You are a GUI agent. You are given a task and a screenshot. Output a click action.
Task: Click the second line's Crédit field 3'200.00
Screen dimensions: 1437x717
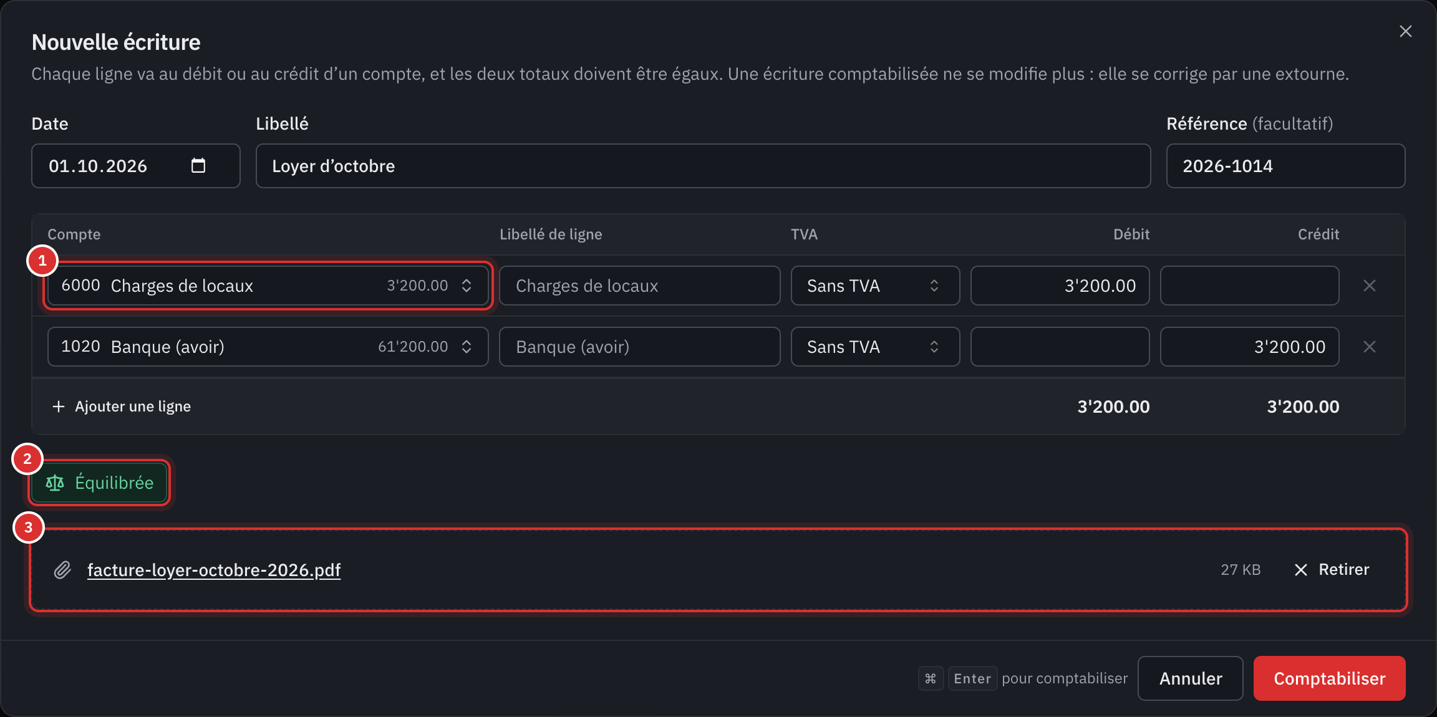coord(1249,347)
